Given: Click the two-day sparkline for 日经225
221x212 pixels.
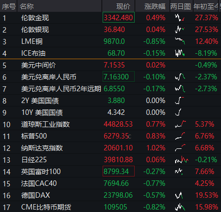Looking at the screenshot, I should (182, 160).
